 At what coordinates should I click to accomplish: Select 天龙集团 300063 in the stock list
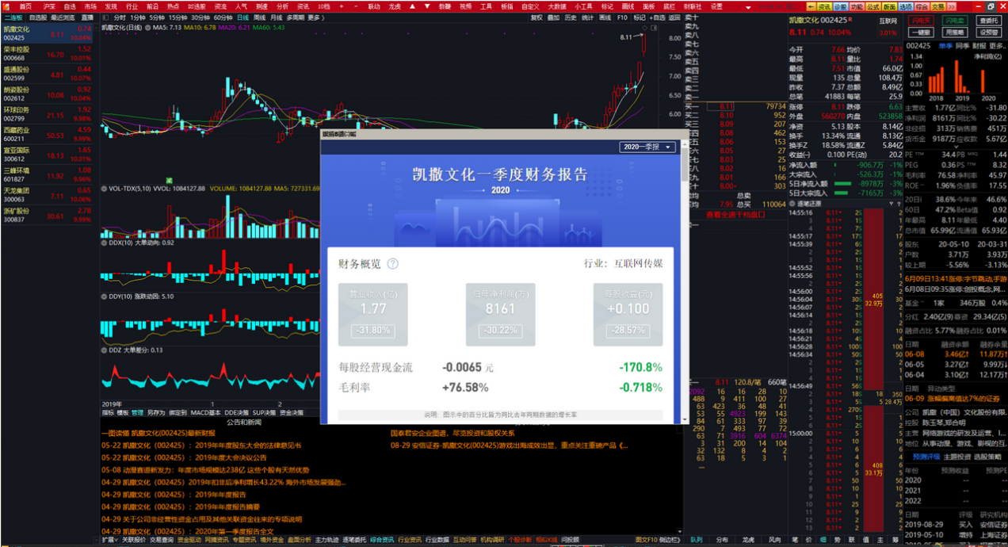click(x=48, y=194)
